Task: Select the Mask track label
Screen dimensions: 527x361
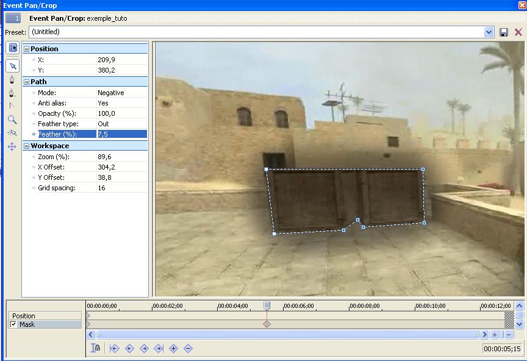Action: pyautogui.click(x=27, y=324)
